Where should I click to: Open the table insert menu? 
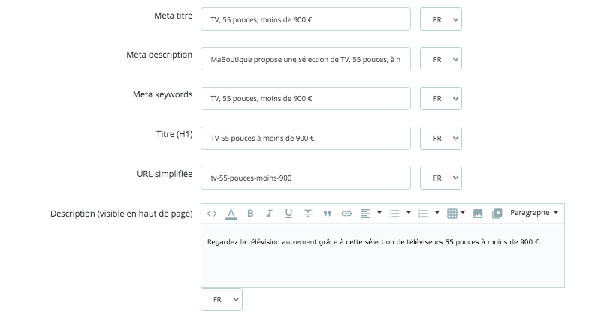pyautogui.click(x=456, y=214)
